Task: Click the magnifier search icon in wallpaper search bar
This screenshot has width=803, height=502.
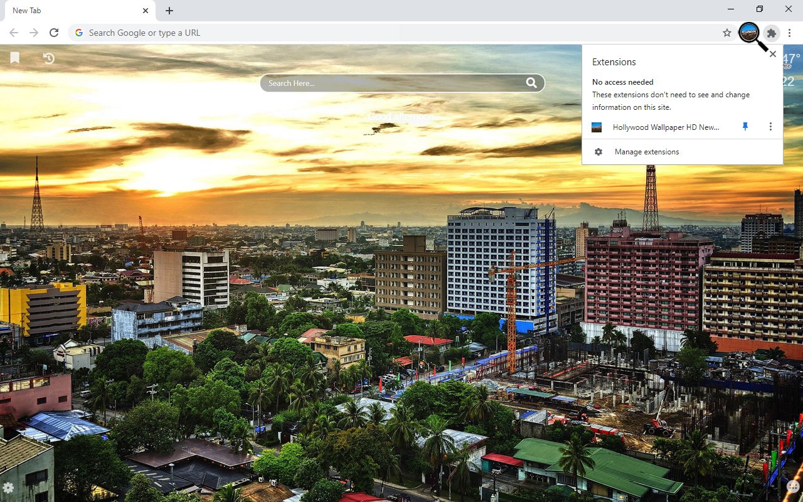Action: 531,83
